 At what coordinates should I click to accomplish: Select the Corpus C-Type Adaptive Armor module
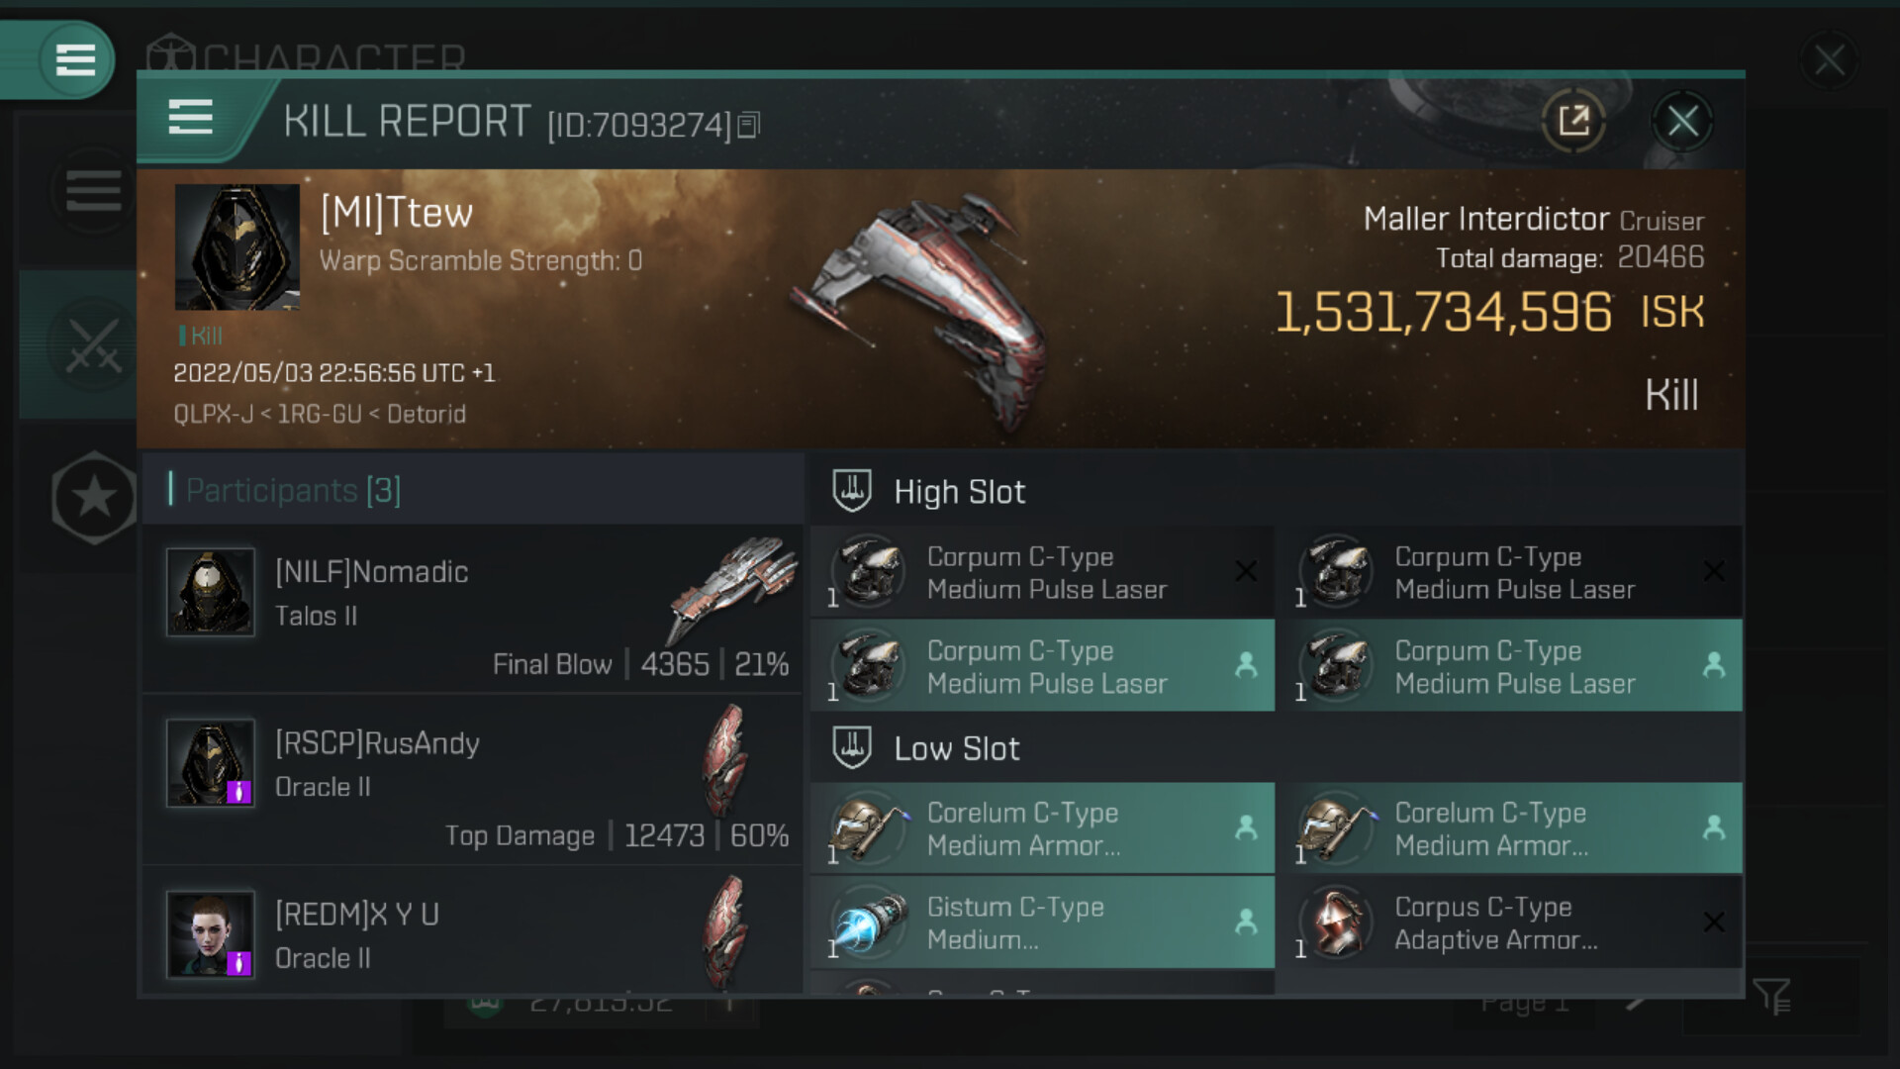click(1509, 923)
